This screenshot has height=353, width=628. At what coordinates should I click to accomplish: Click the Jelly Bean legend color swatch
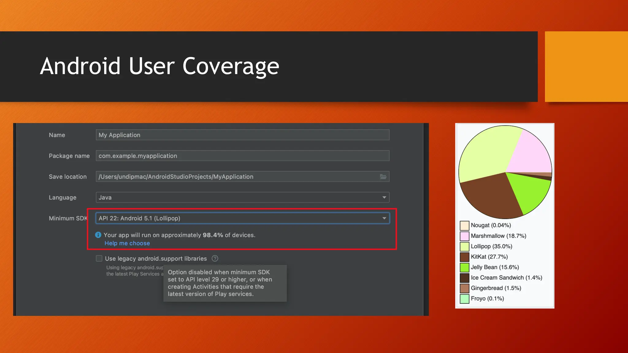(465, 267)
